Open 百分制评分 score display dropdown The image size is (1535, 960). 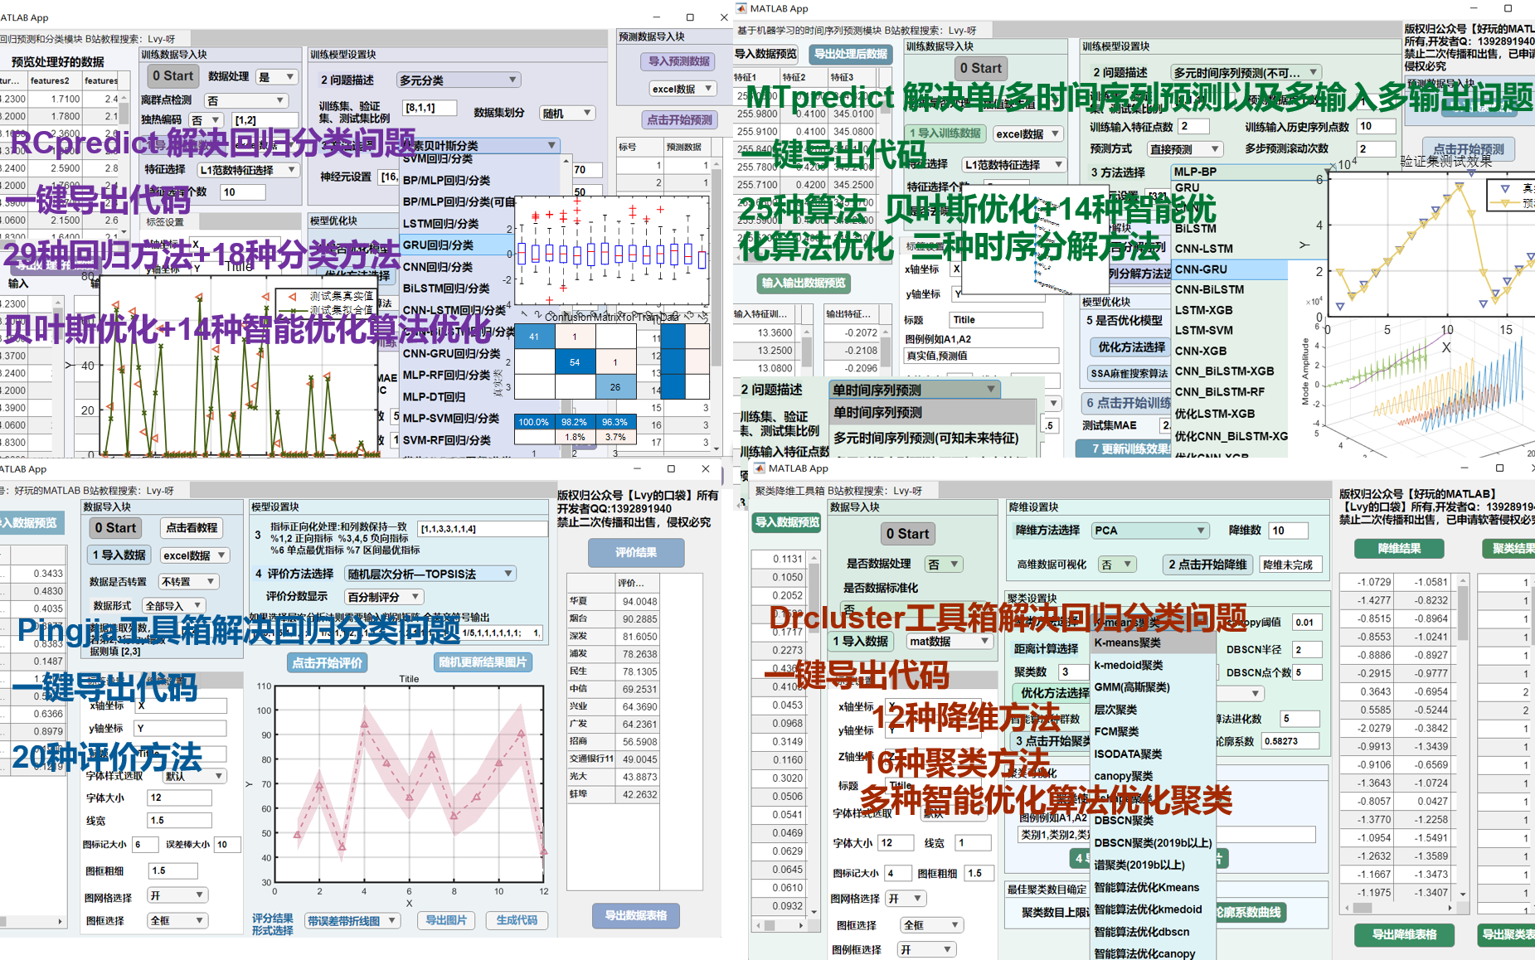click(x=383, y=597)
